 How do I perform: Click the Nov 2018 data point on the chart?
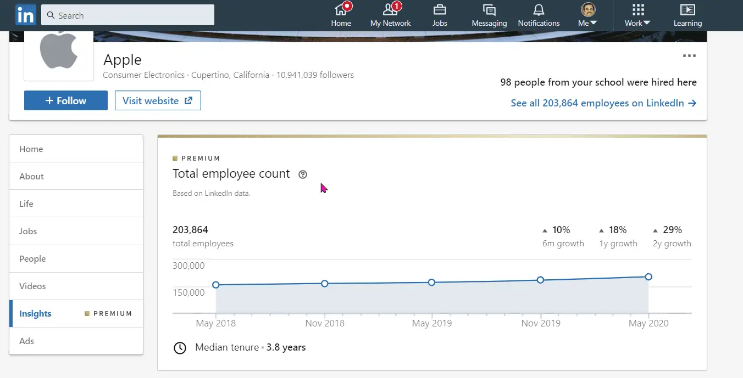pyautogui.click(x=325, y=283)
